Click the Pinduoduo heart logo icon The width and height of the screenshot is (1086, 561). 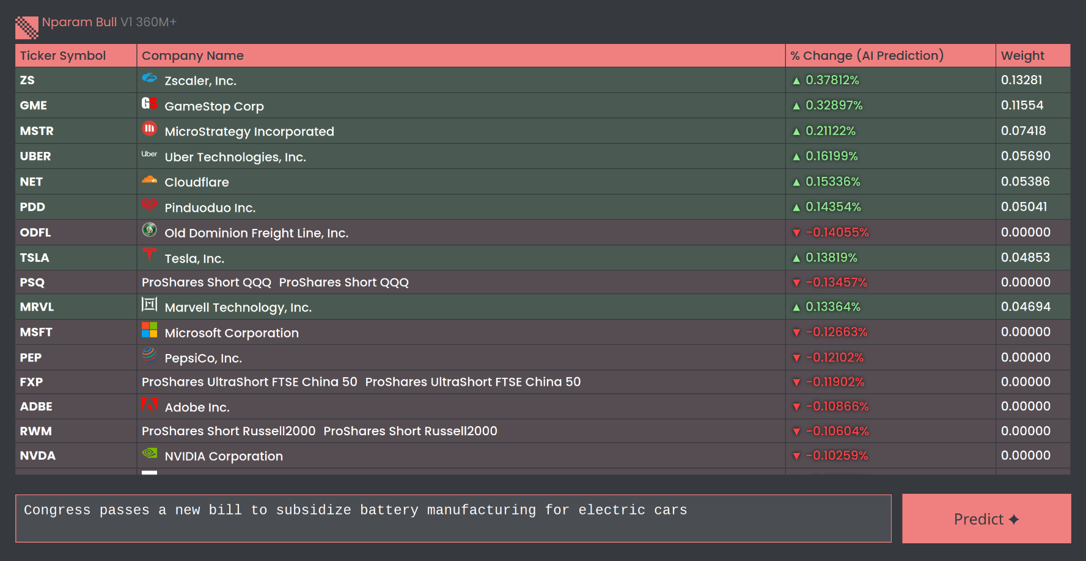point(149,204)
